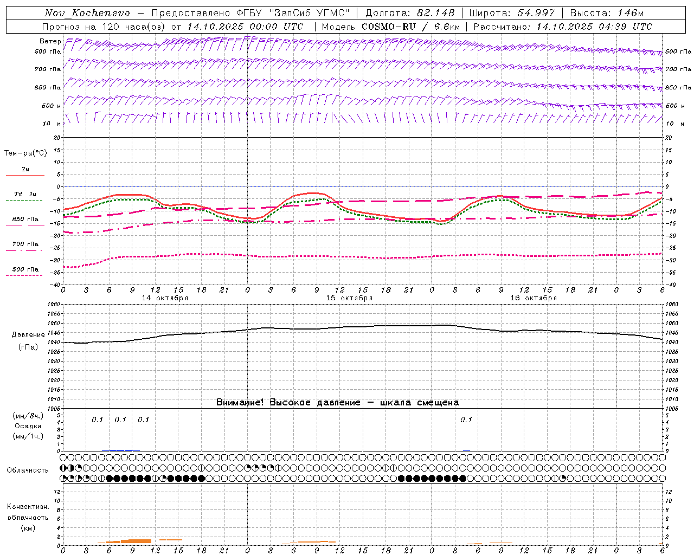This screenshot has width=694, height=555.
Task: Click the Td 2м legend entry
Action: pyautogui.click(x=25, y=194)
